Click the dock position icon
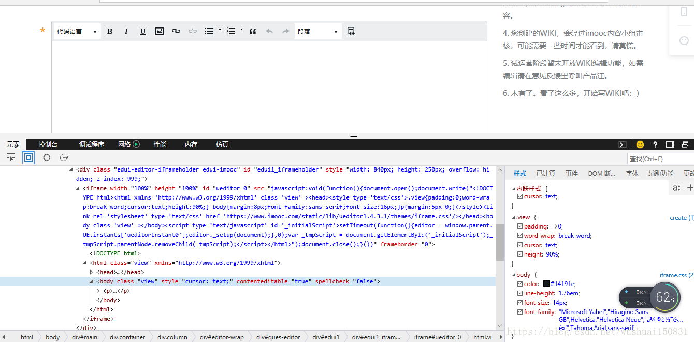694x342 pixels. pyautogui.click(x=670, y=145)
